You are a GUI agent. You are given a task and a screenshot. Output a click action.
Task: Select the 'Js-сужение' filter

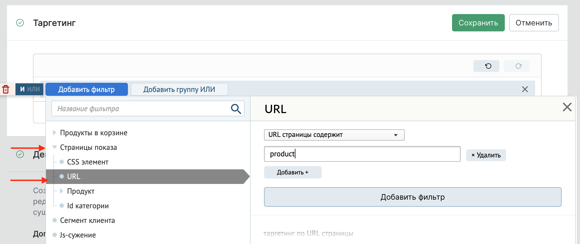[x=78, y=235]
